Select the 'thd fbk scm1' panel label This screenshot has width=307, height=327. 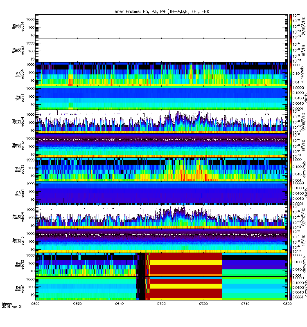click(x=20, y=193)
